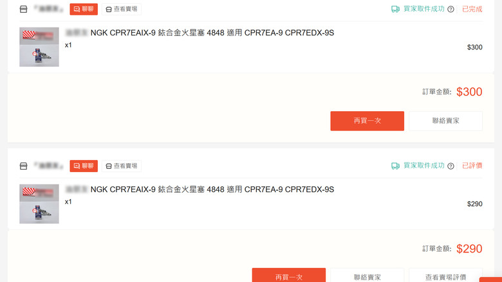Click 買家取件成功 text on 已評價 order
This screenshot has width=502, height=282.
click(424, 166)
